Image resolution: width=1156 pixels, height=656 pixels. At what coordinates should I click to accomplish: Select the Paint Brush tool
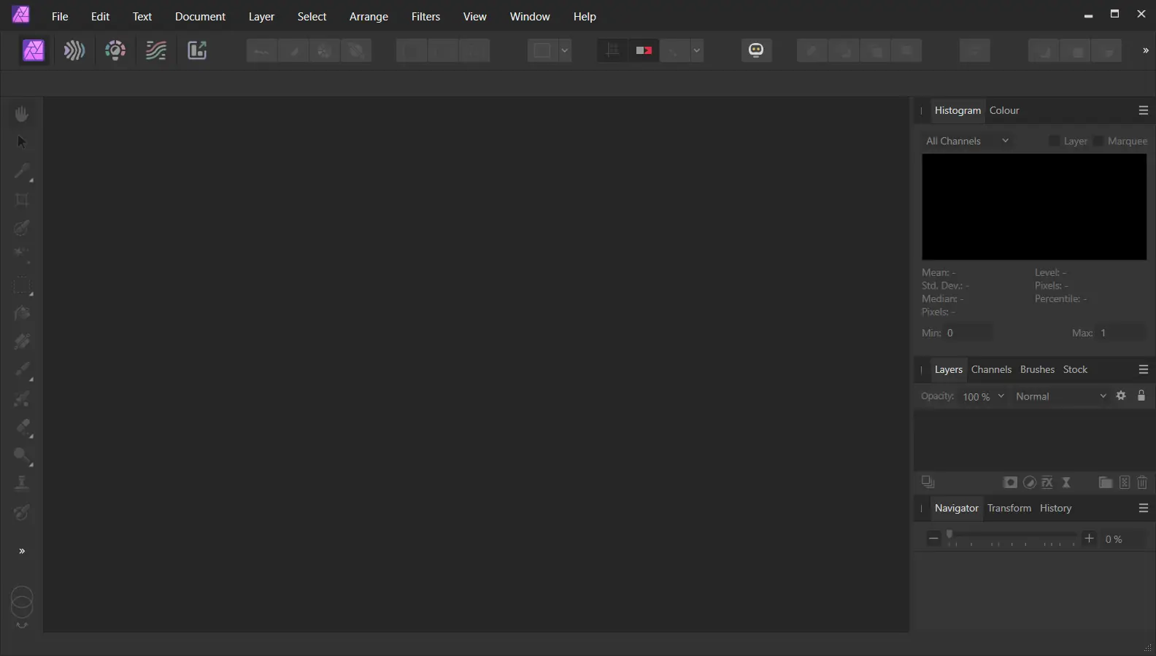coord(22,370)
